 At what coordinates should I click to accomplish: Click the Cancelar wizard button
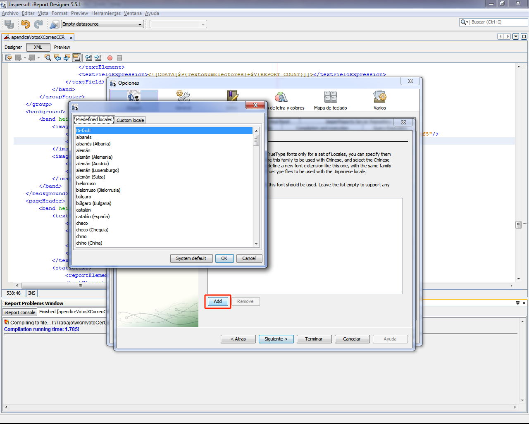[x=352, y=339]
